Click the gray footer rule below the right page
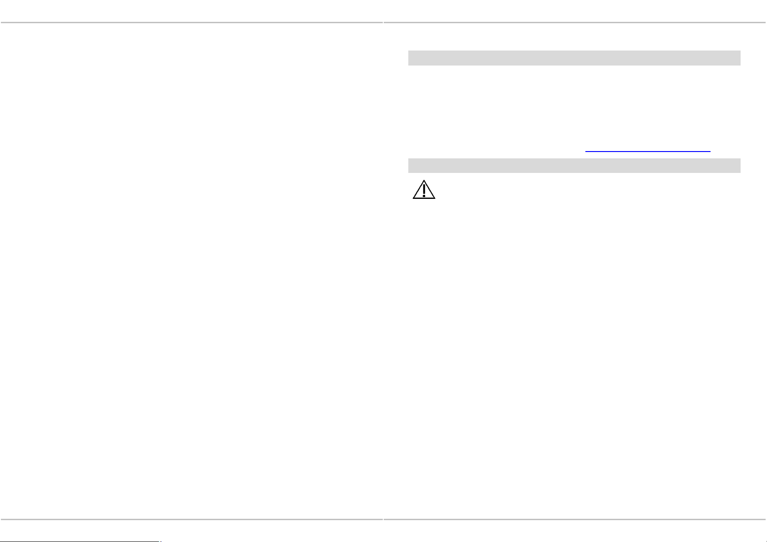 point(575,519)
